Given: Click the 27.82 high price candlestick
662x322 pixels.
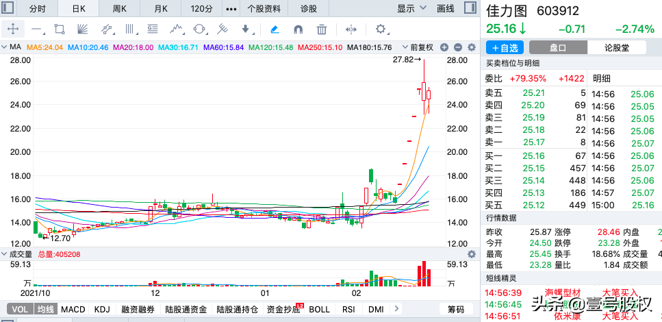Looking at the screenshot, I should point(424,87).
